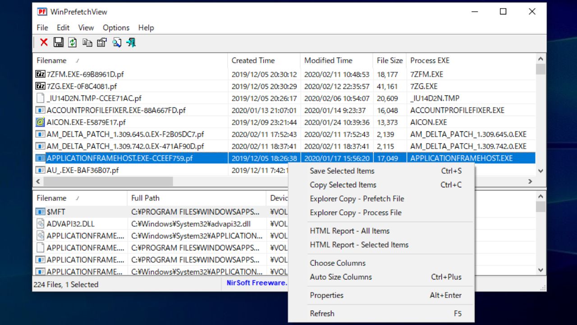The height and width of the screenshot is (325, 577).
Task: Click the lower pane vertical scrollbar up arrow
Action: (541, 196)
